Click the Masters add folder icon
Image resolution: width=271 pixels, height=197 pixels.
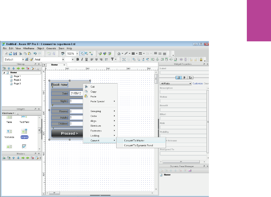4,158
